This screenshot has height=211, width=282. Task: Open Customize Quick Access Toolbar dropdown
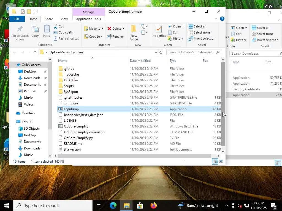(34, 12)
